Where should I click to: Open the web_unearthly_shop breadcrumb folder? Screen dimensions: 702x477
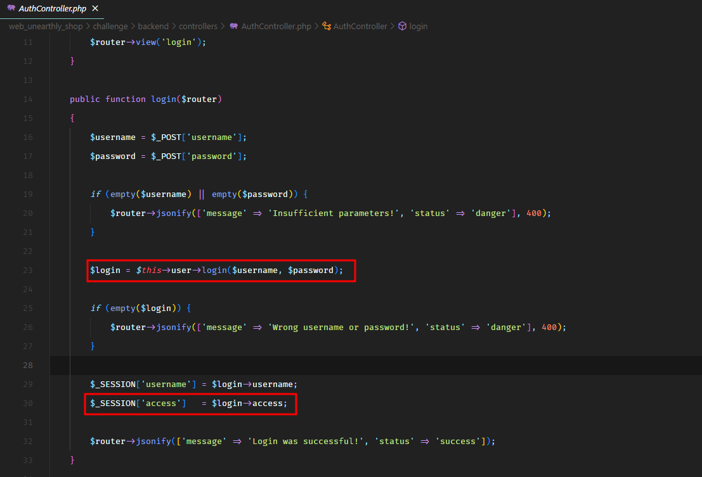click(45, 26)
